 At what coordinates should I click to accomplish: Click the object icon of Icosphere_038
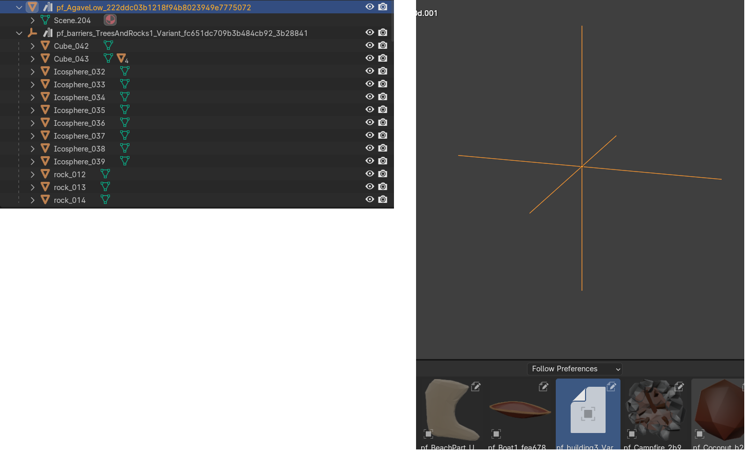(x=45, y=148)
